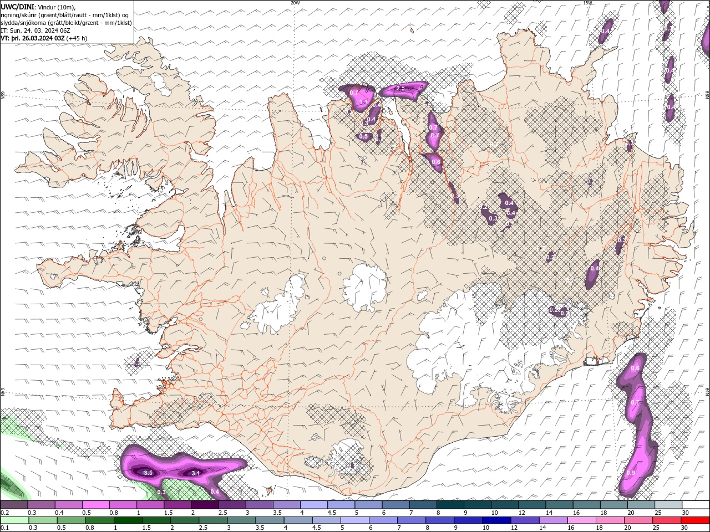Click the 'rigning/skúrir' legend description line

click(x=65, y=15)
